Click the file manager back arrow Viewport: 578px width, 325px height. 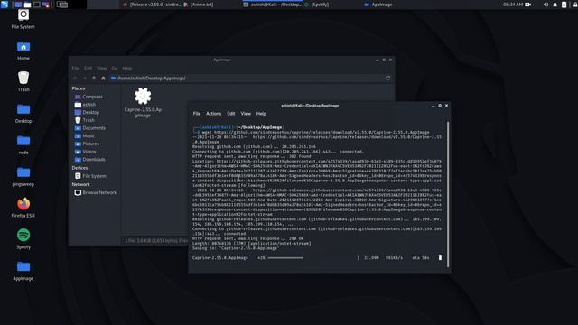point(75,79)
